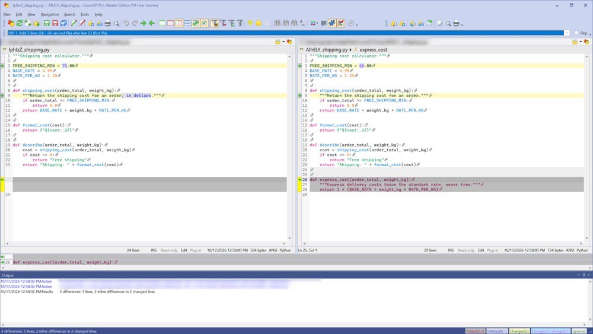Click the yellow up arrow previous difference

click(250, 24)
